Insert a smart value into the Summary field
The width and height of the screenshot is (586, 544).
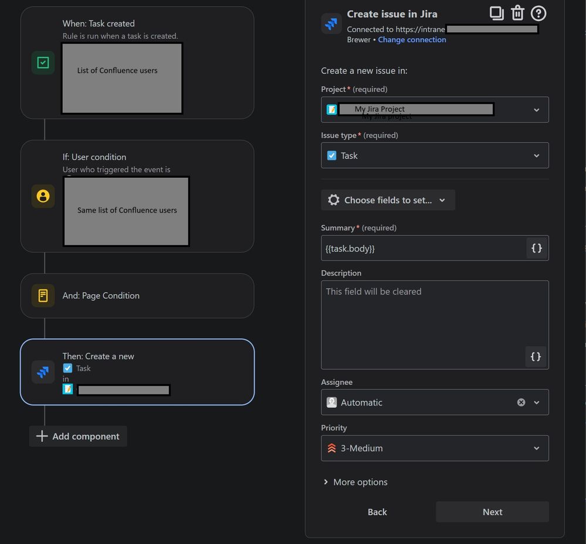[536, 248]
